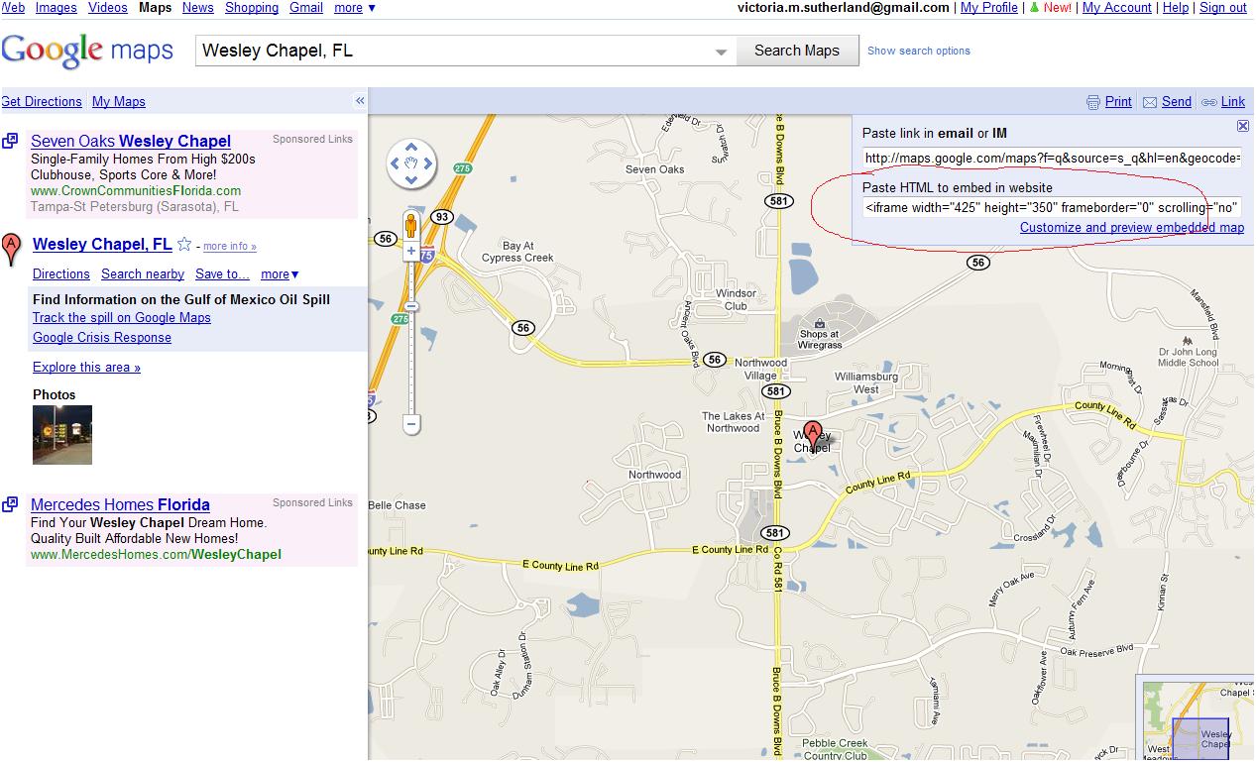
Task: Go to Shopping in the top bar
Action: click(x=252, y=8)
